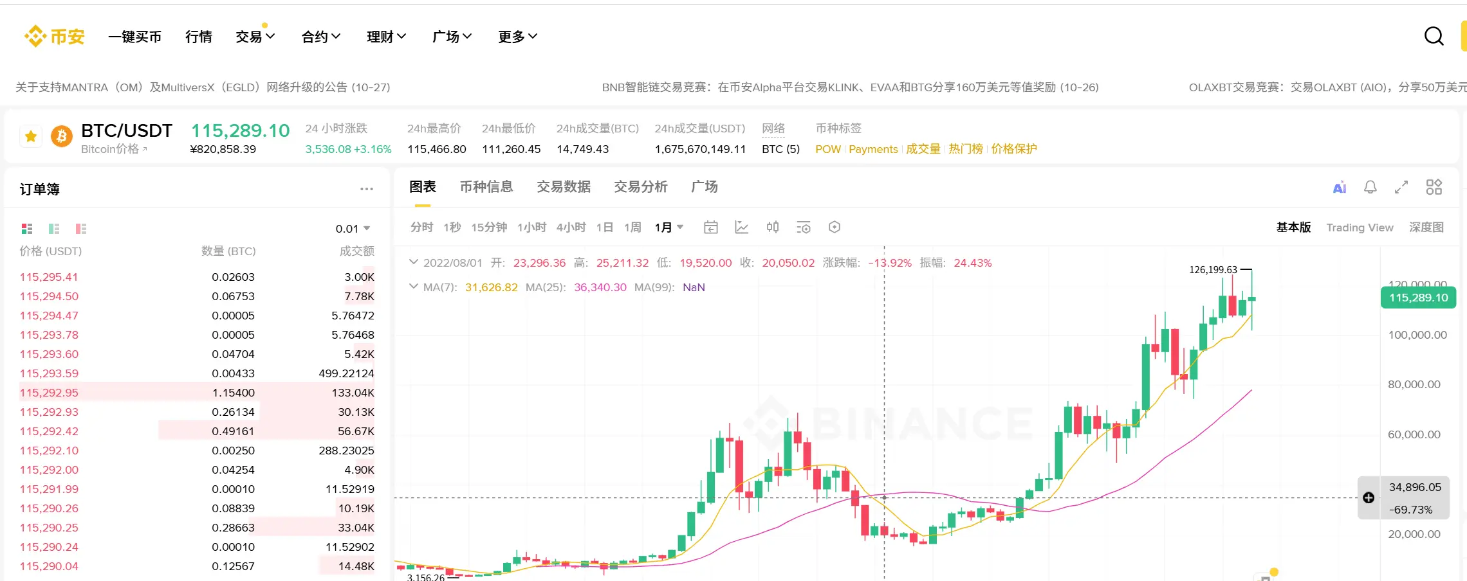Show both buy and sell orders view

point(27,229)
